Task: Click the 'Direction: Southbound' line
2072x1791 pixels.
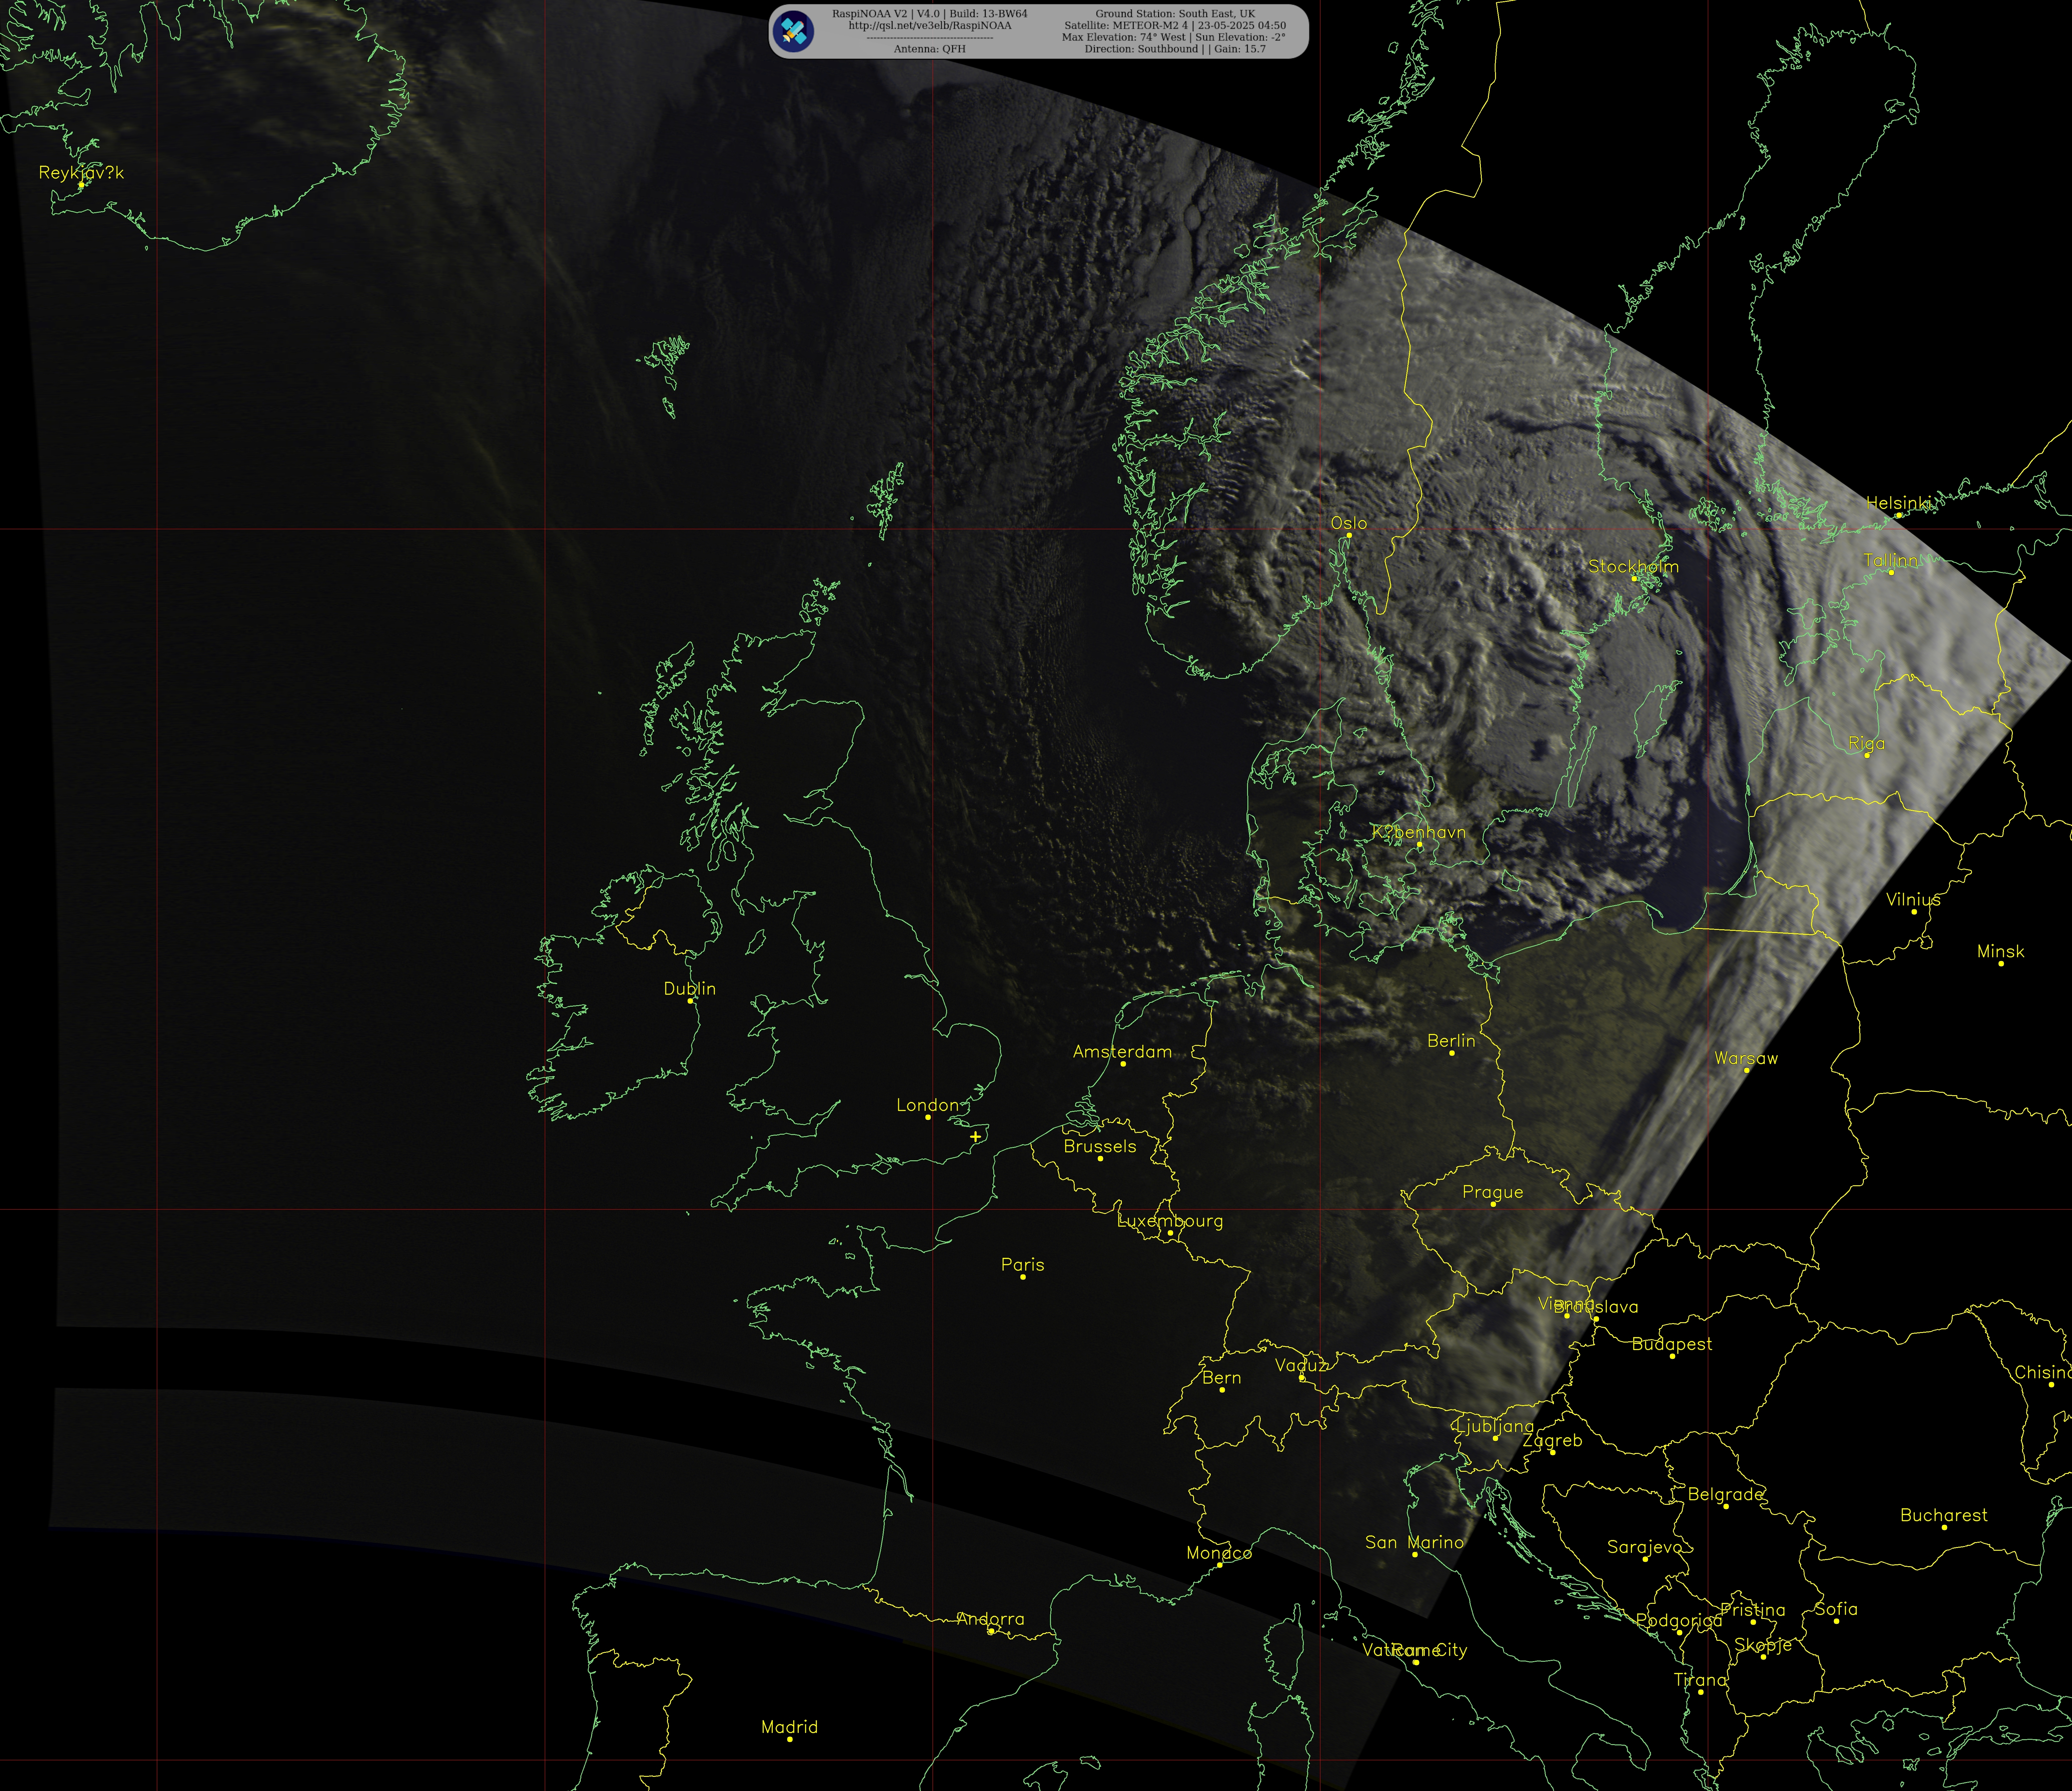Action: tap(1175, 49)
